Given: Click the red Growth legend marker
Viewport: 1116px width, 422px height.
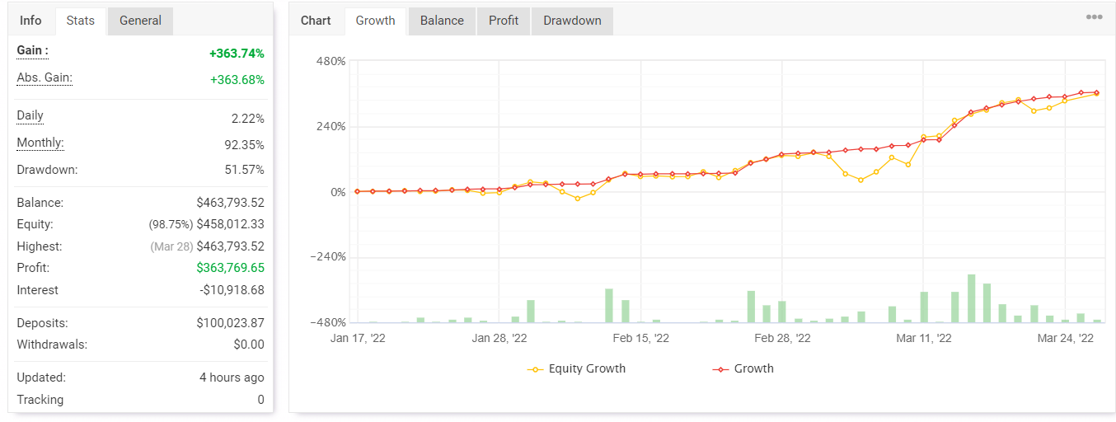Looking at the screenshot, I should (720, 369).
